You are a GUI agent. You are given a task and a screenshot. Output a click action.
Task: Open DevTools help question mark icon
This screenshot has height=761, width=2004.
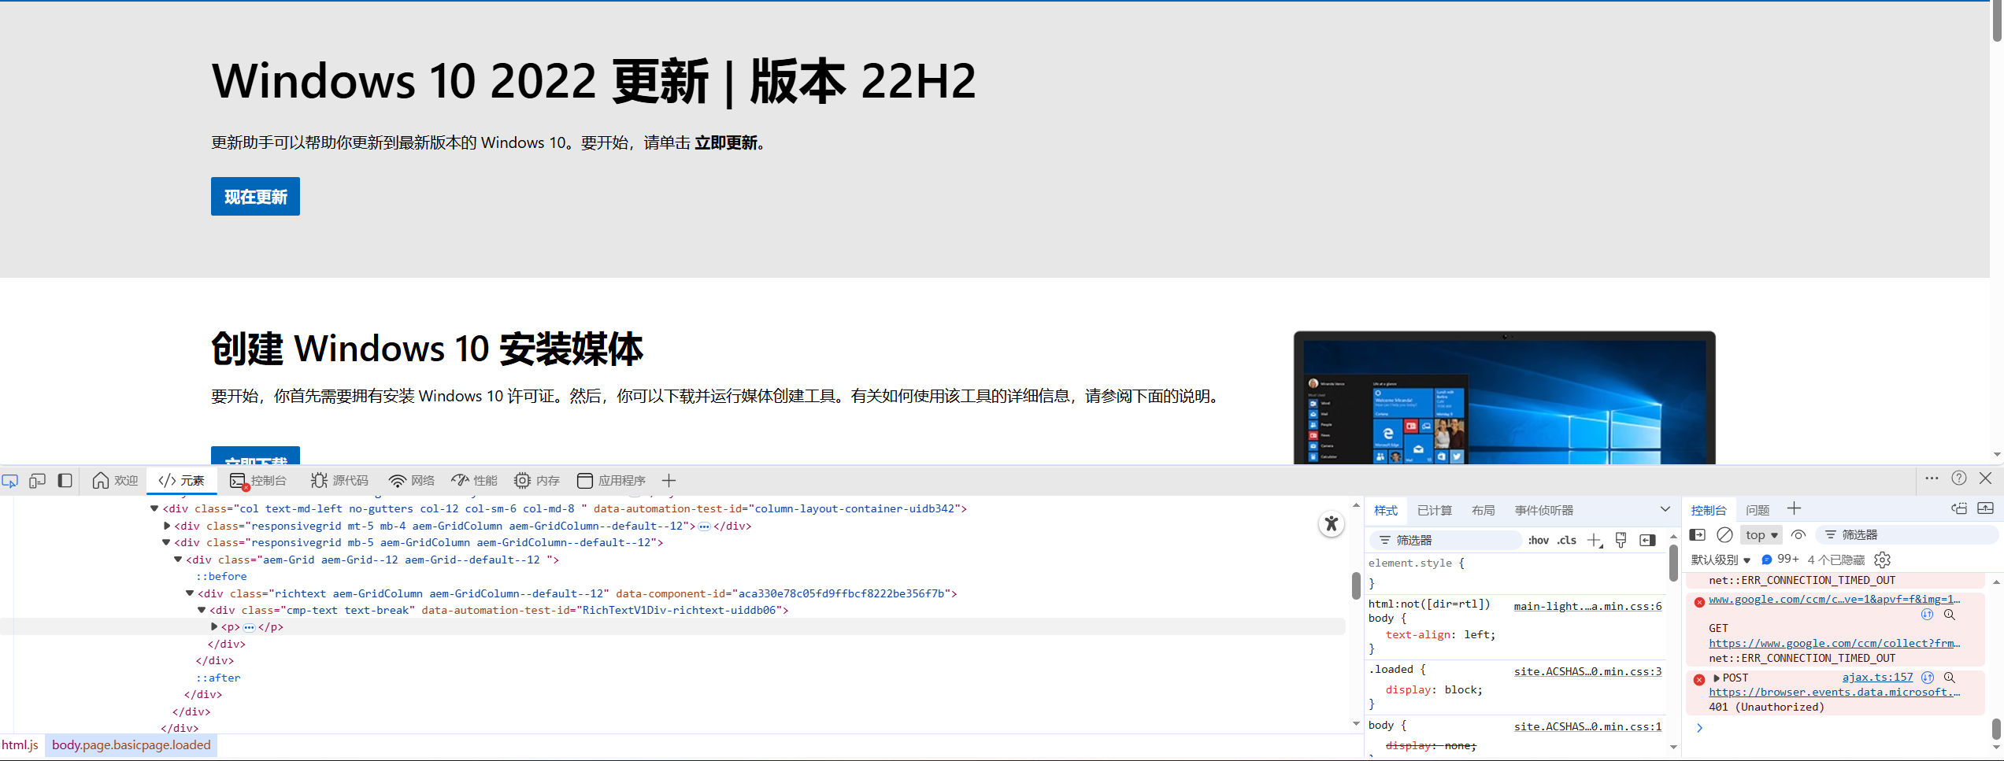pyautogui.click(x=1959, y=478)
